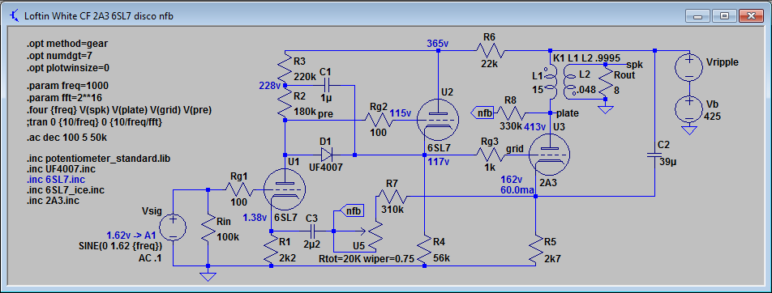
Task: Select the U1 6SL7 triode symbol
Action: pos(285,189)
